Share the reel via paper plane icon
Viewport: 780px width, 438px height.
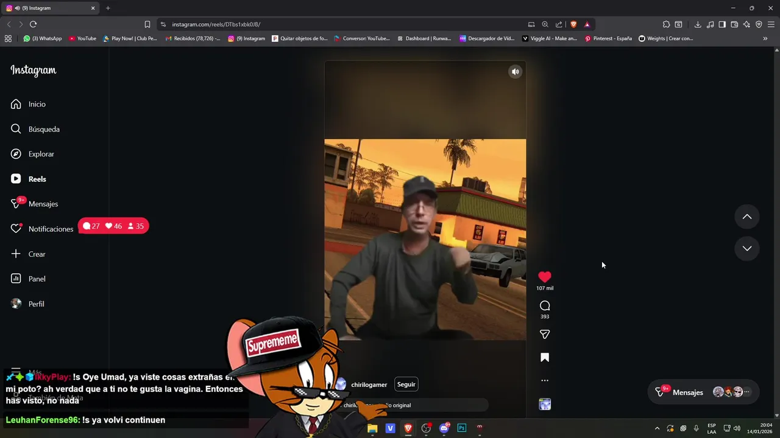tap(545, 334)
